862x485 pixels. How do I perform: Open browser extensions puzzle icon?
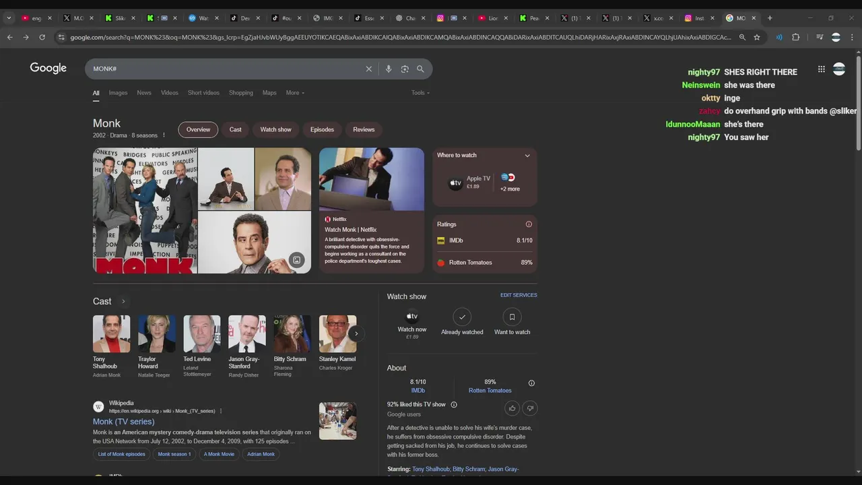tap(795, 37)
